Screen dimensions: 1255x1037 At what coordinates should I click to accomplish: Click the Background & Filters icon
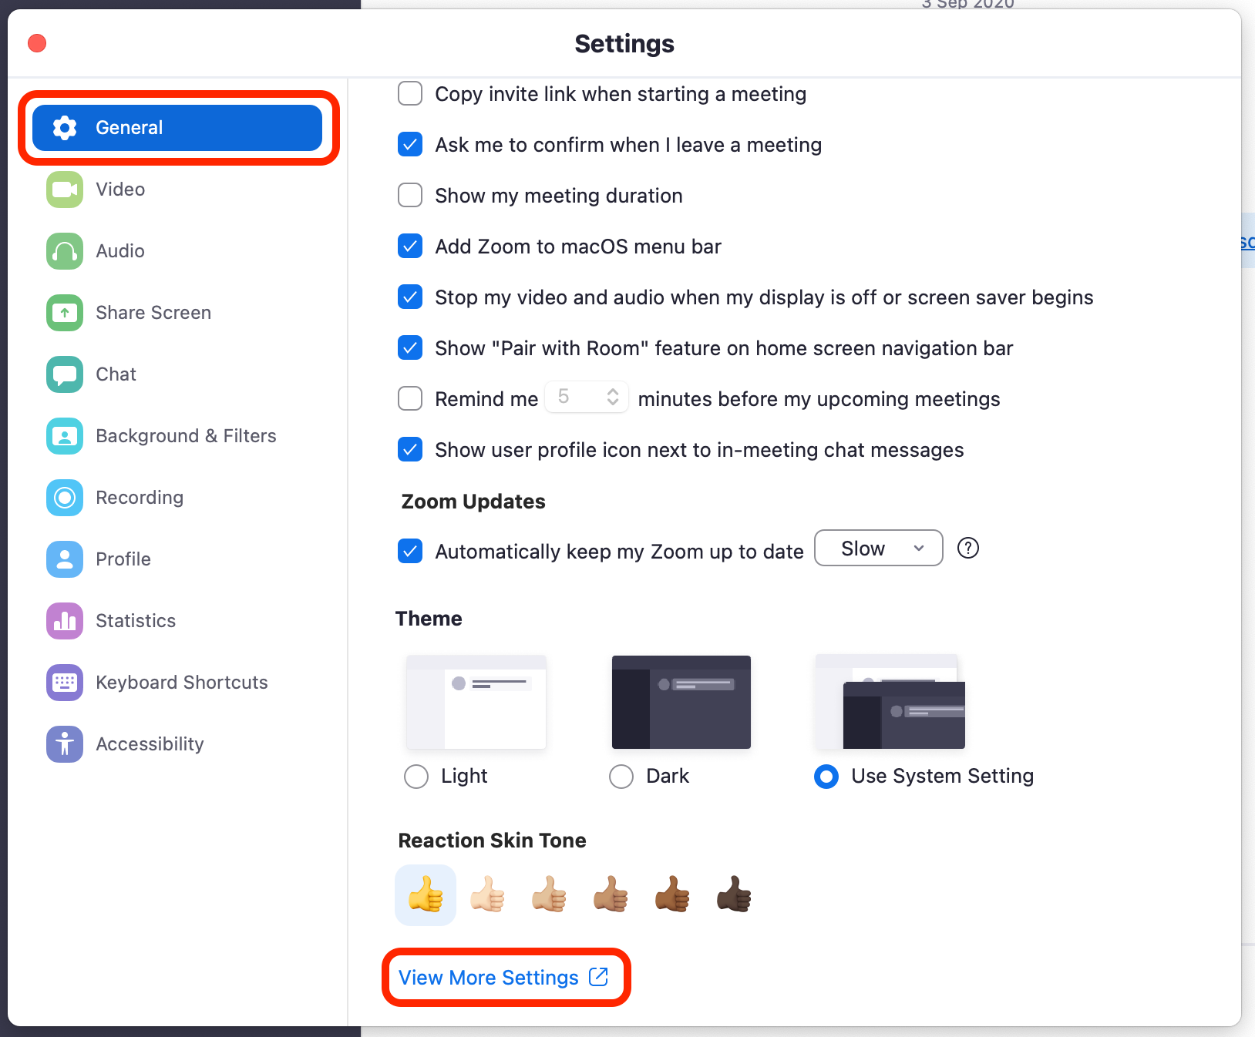[65, 436]
